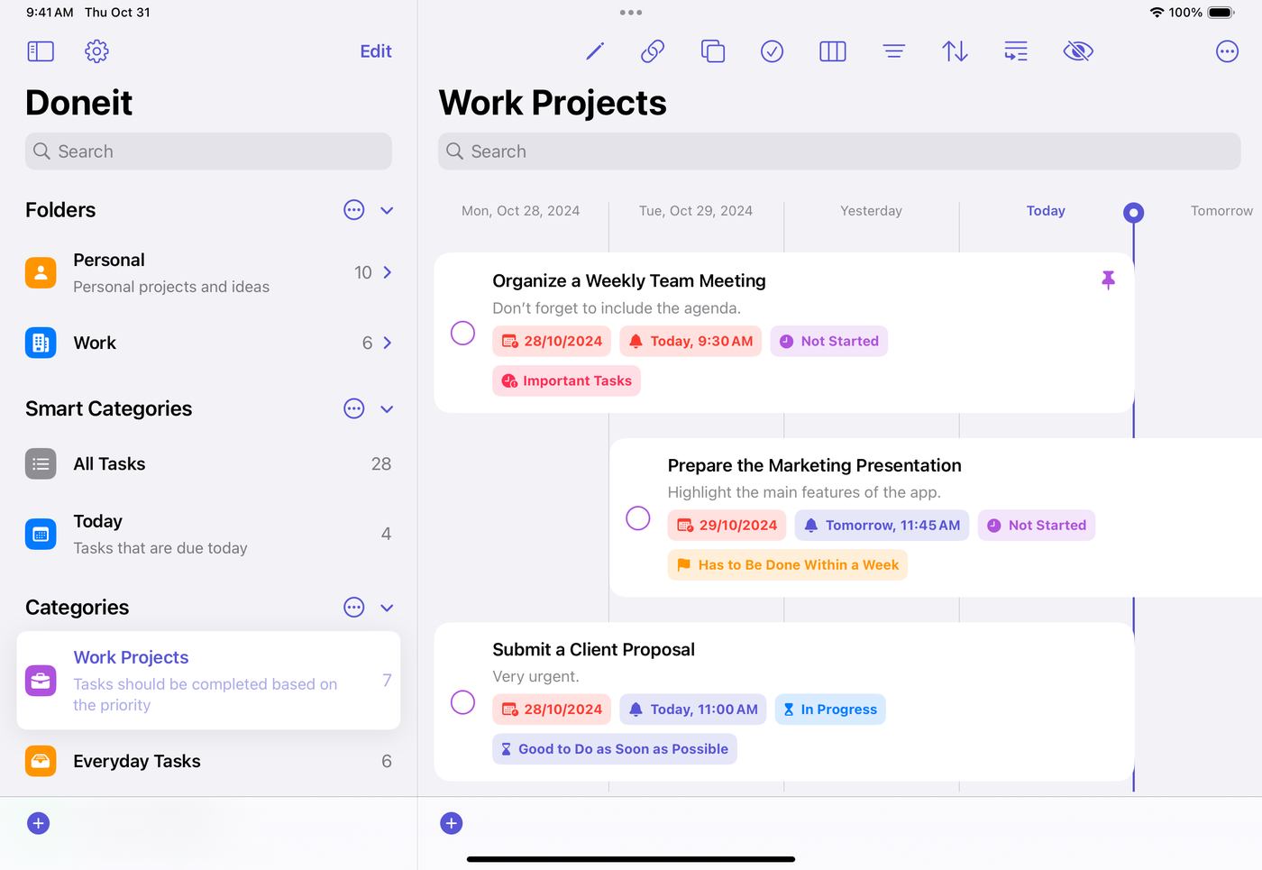Image resolution: width=1262 pixels, height=870 pixels.
Task: Click 28/10/2024 date on Weekly Team Meeting
Action: point(552,342)
